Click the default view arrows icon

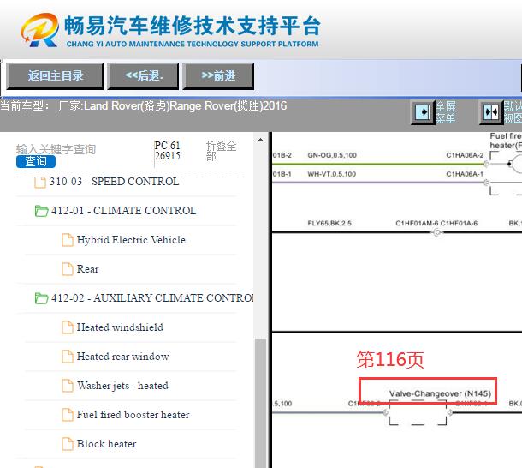(x=491, y=112)
